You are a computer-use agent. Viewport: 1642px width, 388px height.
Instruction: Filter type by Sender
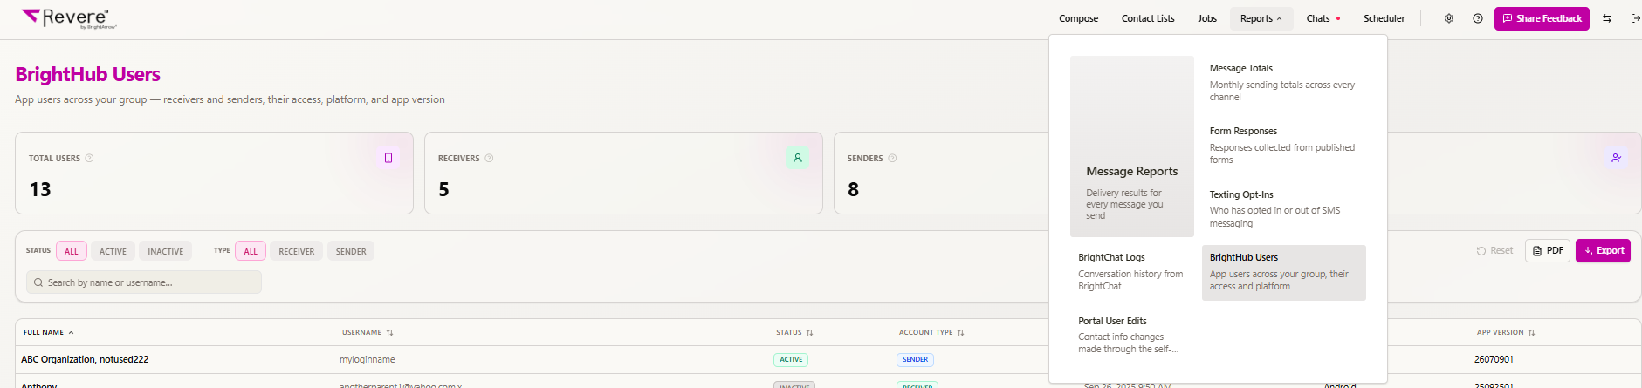click(351, 251)
